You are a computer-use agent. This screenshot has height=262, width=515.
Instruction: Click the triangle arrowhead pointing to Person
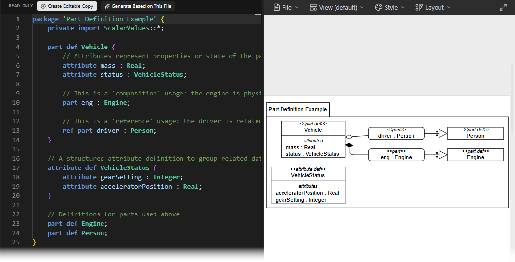(x=442, y=133)
